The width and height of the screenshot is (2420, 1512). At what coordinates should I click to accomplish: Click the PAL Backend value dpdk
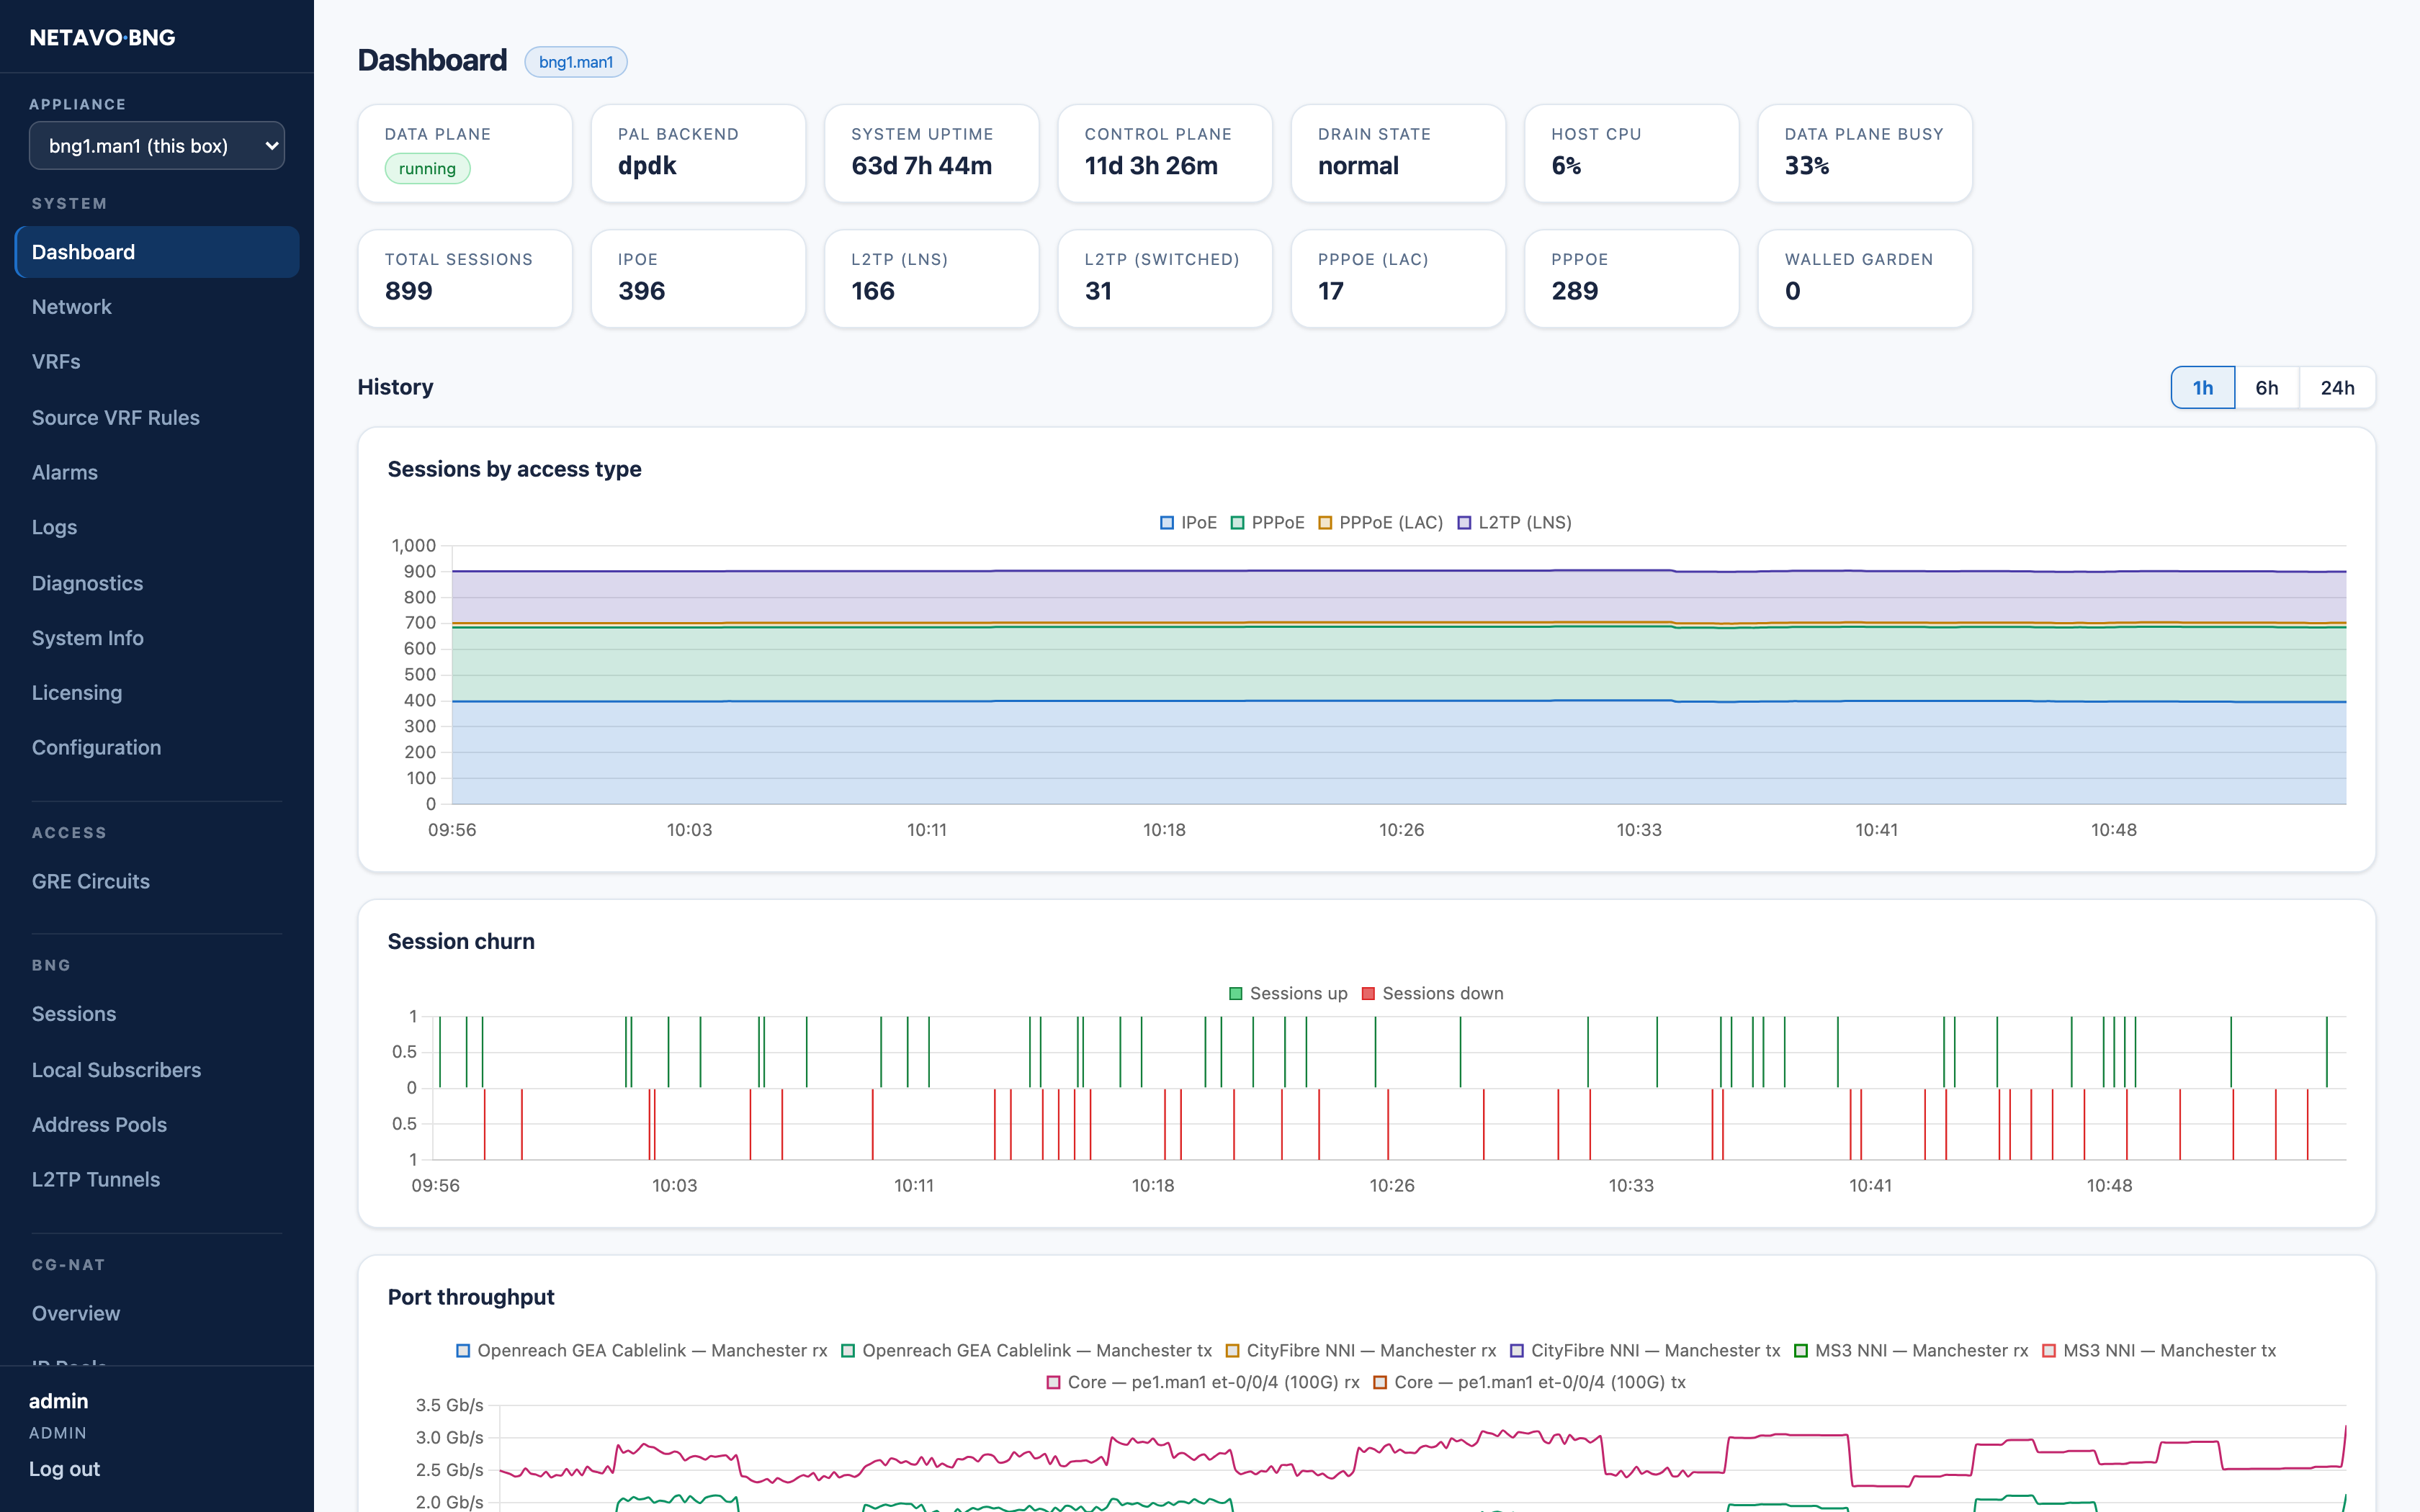click(x=647, y=166)
